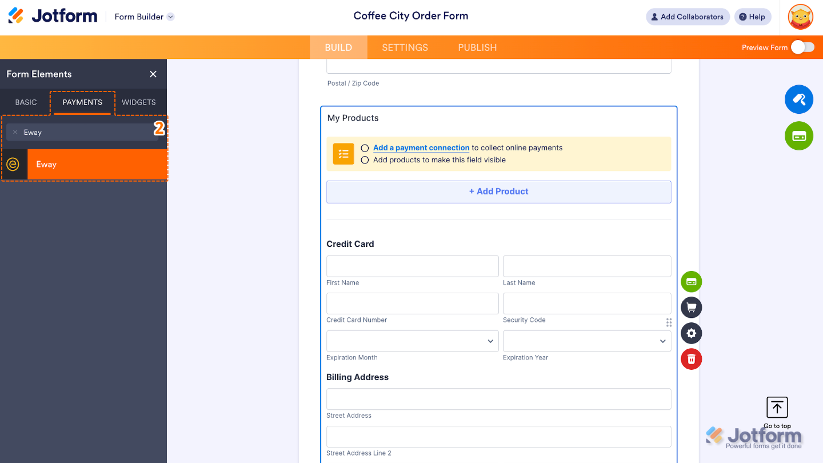Open the green payment settings icon beside the field
The image size is (823, 463).
pos(691,282)
